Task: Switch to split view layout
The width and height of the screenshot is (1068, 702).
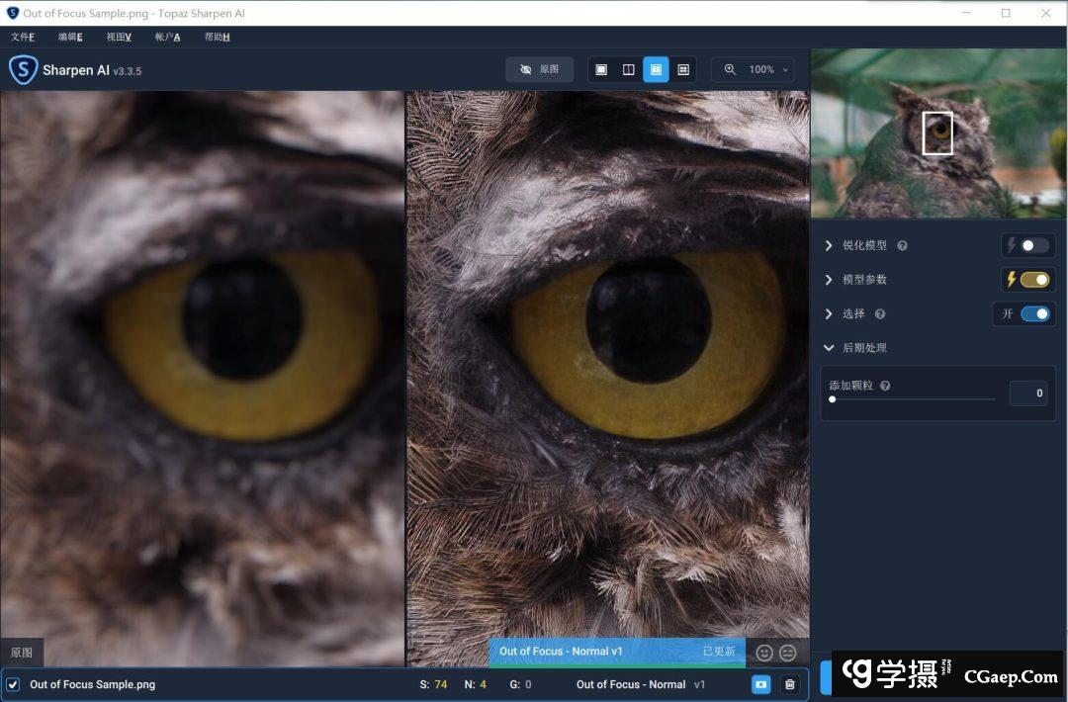Action: pos(628,70)
